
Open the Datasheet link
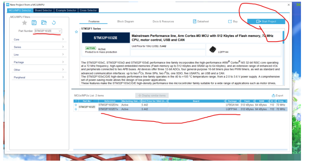point(201,21)
